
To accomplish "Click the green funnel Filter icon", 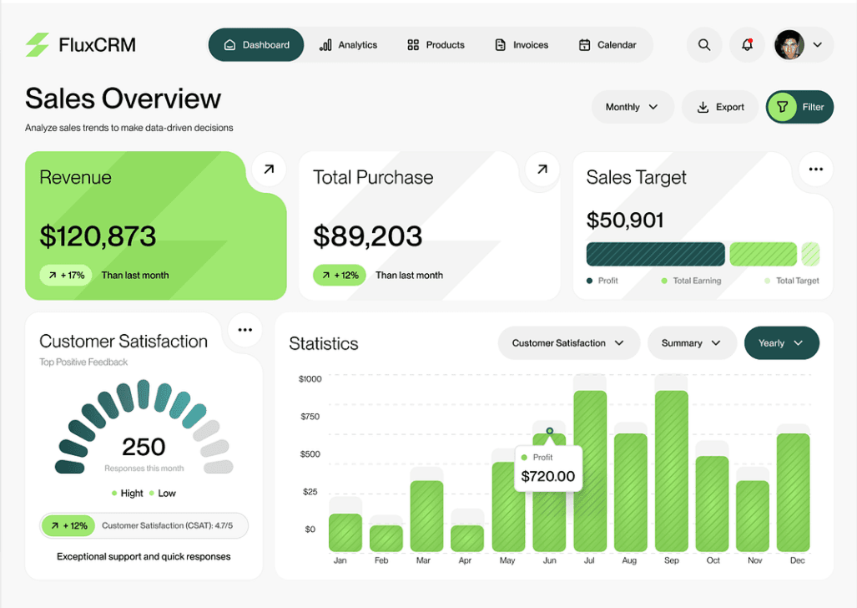I will [782, 107].
